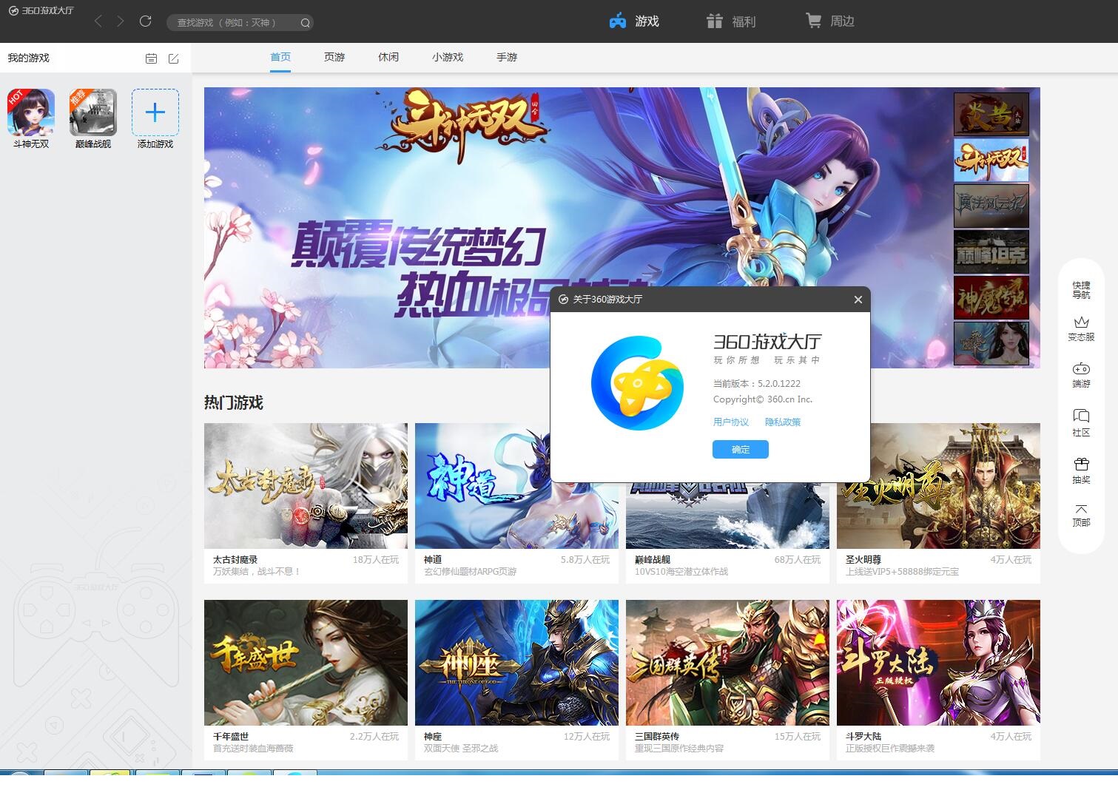Click the 神道 title under its card
Viewport: 1118px width, 790px height.
[x=433, y=560]
